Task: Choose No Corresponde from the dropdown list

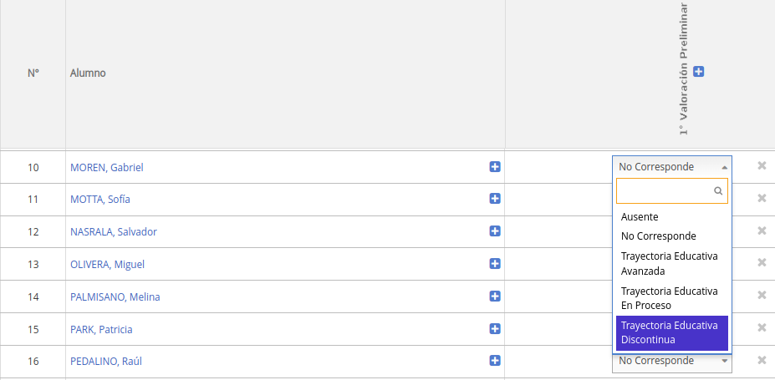Action: pyautogui.click(x=658, y=236)
